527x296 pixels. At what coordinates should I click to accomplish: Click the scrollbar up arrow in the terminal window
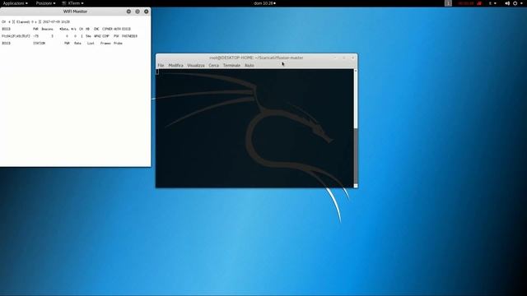click(356, 71)
